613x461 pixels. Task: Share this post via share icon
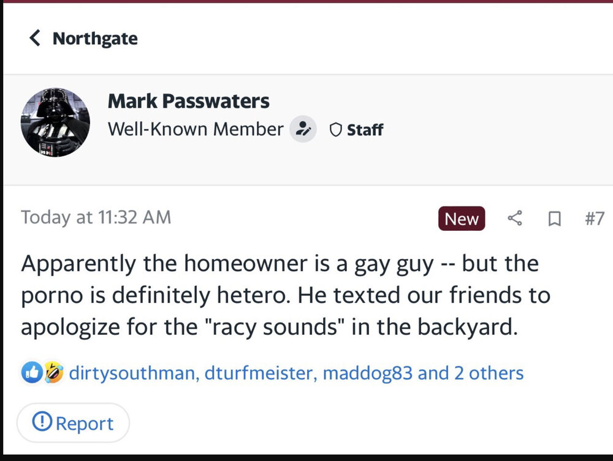[516, 218]
